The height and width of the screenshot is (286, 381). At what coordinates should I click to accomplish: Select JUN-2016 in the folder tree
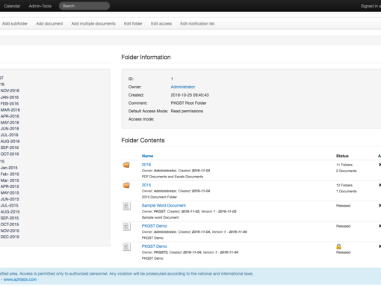click(x=10, y=129)
